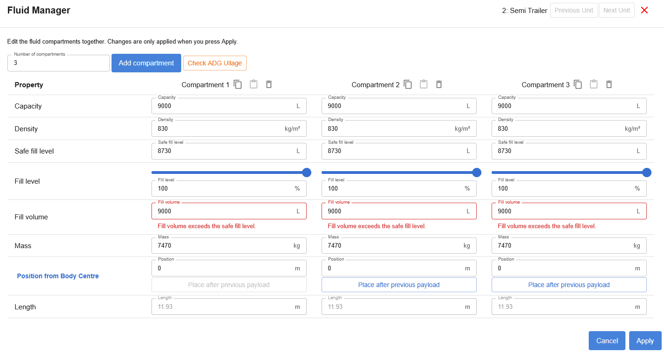Edit Compartment 3 Safe fill level field
This screenshot has height=352, width=664.
click(569, 151)
